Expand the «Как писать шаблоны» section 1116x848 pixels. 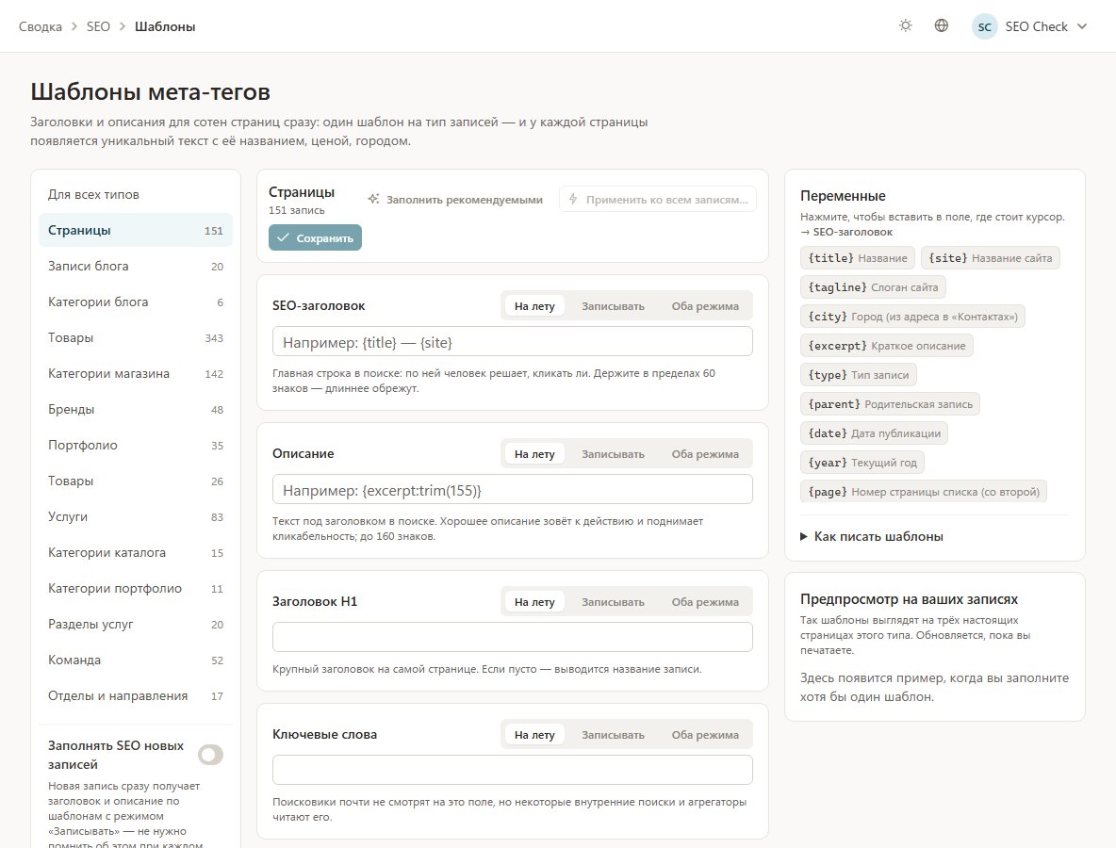coord(872,536)
